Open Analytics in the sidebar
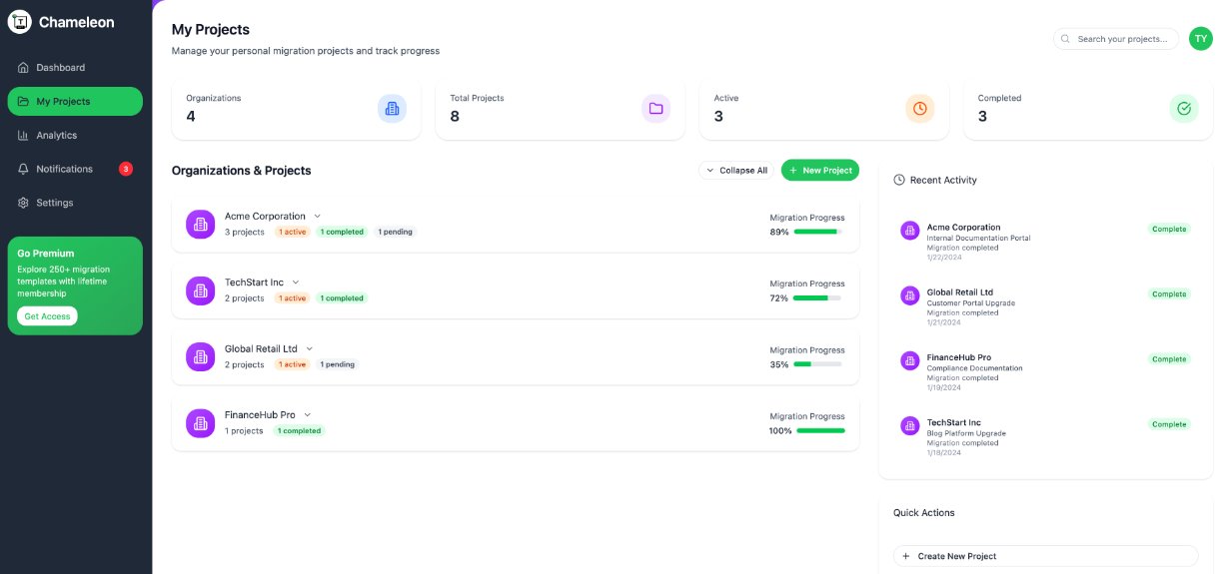Image resolution: width=1231 pixels, height=574 pixels. pos(56,135)
